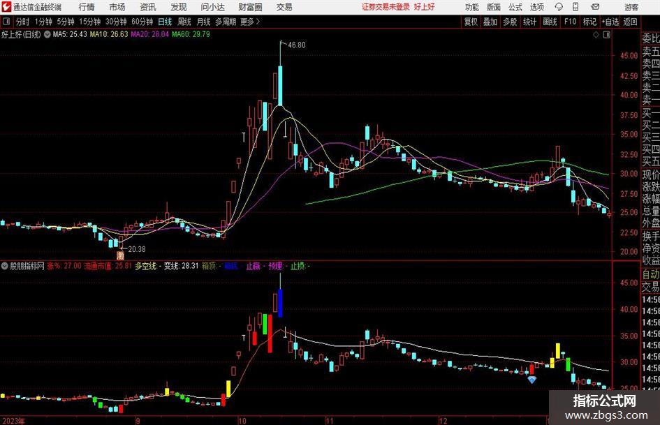Viewport: 660px width, 425px height.
Task: Open the 版面 menu
Action: [x=494, y=7]
